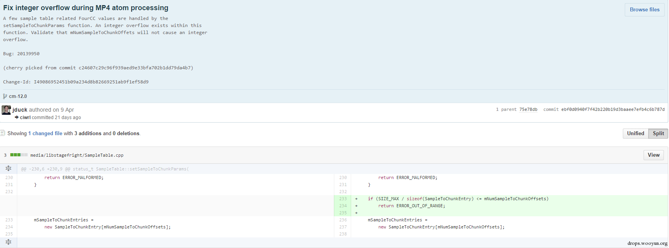Open committer ciwrl's profile

tap(25, 118)
